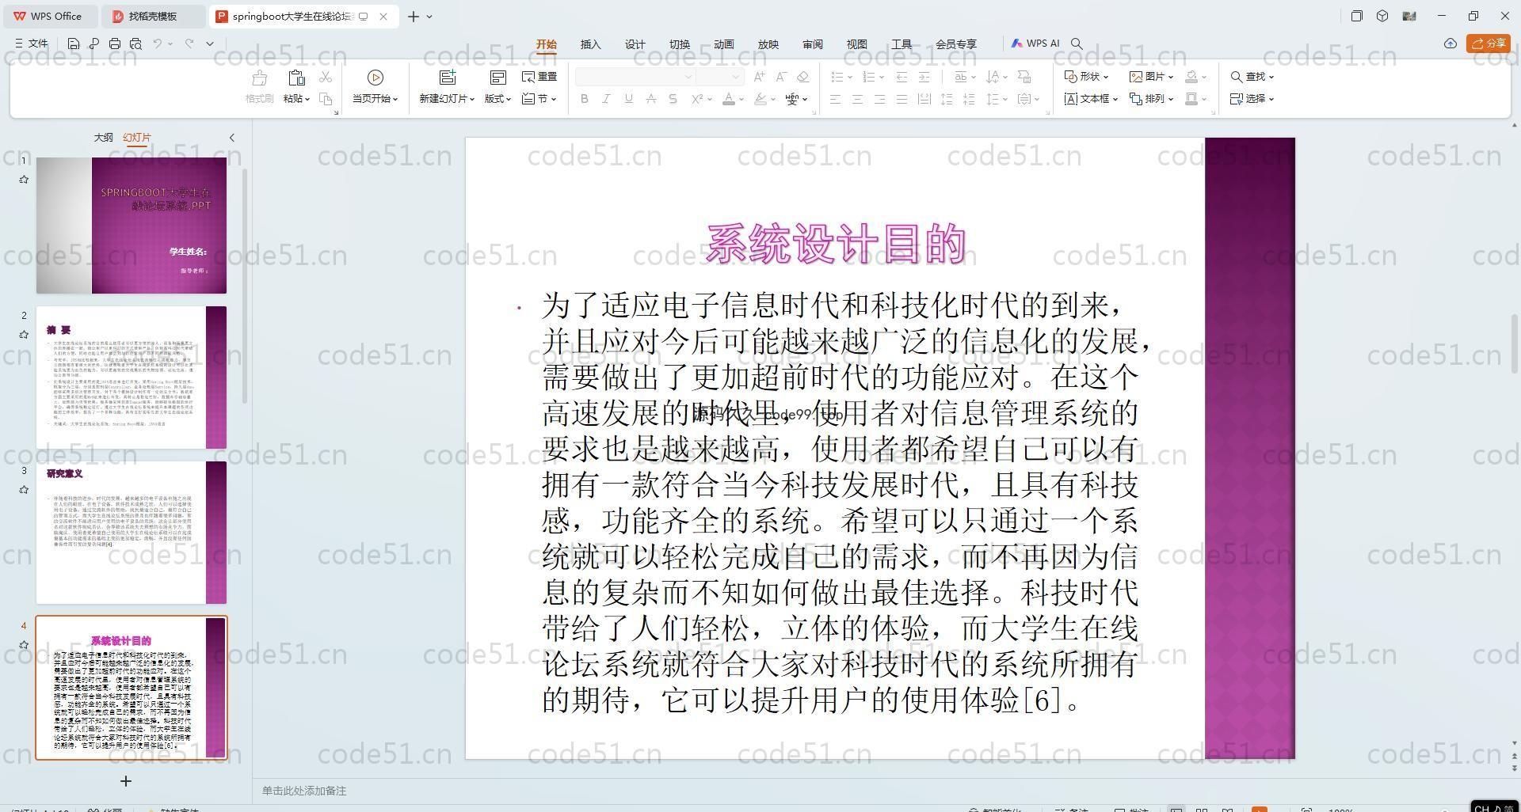The height and width of the screenshot is (812, 1521).
Task: Expand the numbered list dropdown arrow
Action: [882, 78]
